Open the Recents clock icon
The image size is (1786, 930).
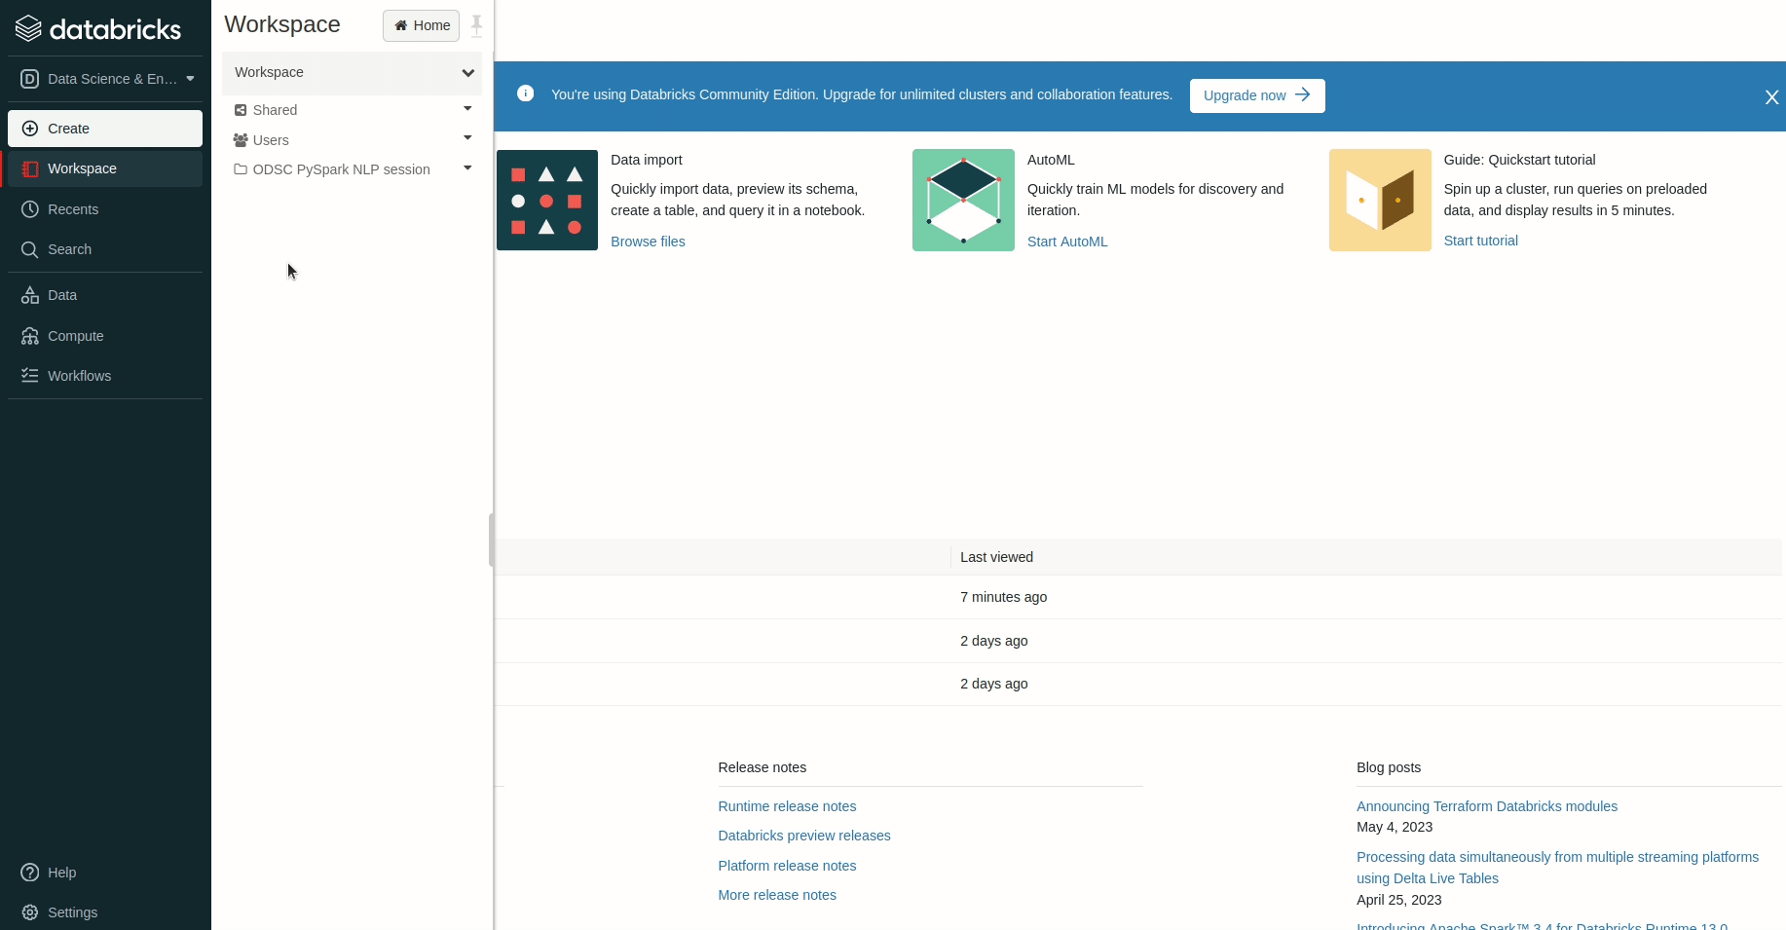click(30, 209)
